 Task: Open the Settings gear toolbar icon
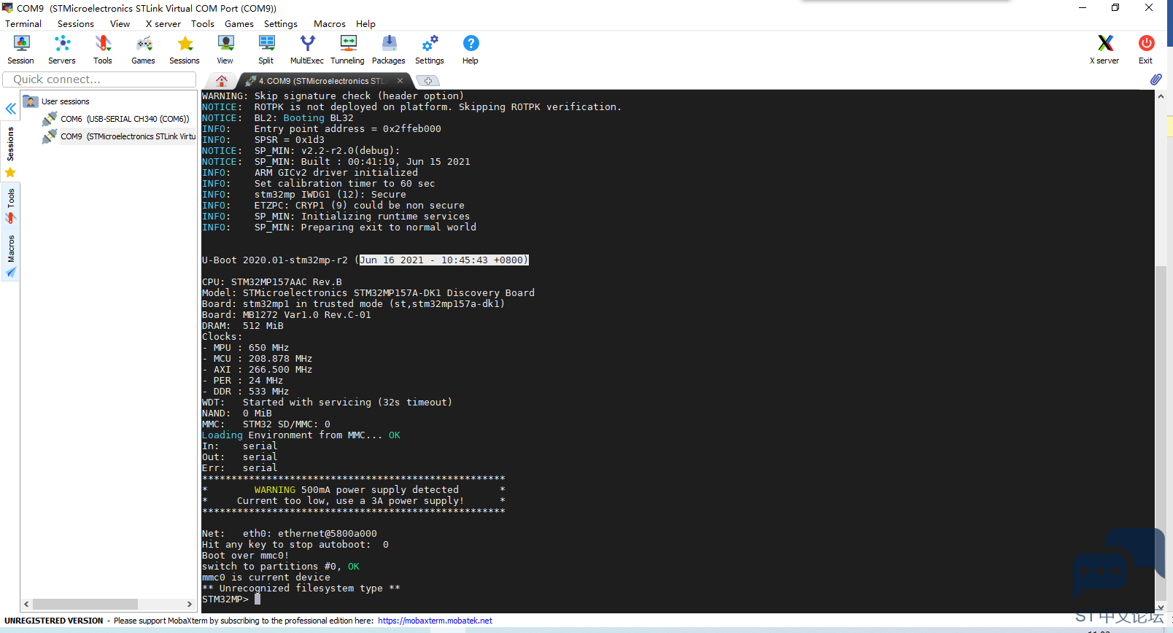[430, 50]
